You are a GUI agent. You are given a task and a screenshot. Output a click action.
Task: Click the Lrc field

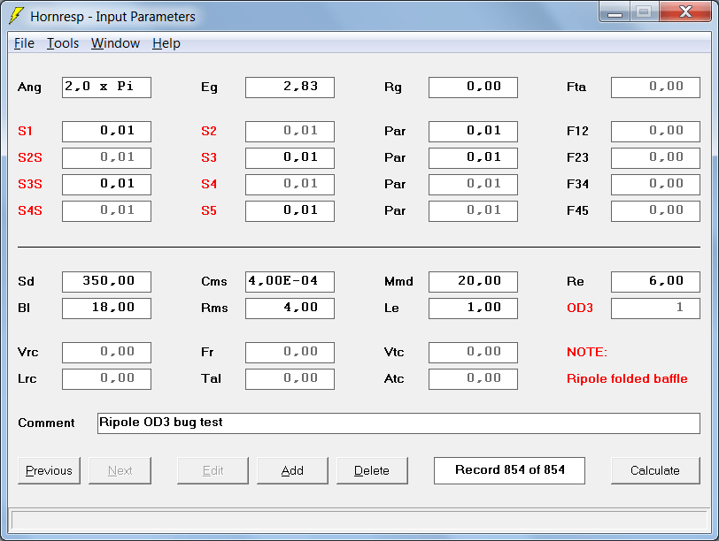pos(106,379)
